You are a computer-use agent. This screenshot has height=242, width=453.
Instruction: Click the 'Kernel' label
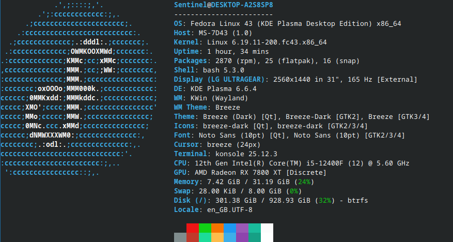tap(186, 42)
